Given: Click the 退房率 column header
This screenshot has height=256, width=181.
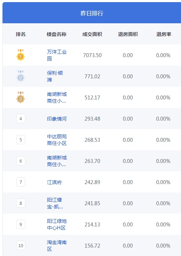Looking at the screenshot, I should (x=164, y=34).
